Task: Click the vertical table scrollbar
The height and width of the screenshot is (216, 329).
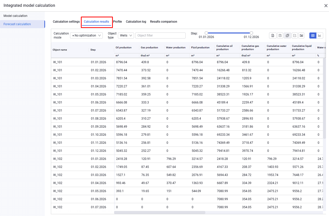Action: [x=324, y=99]
